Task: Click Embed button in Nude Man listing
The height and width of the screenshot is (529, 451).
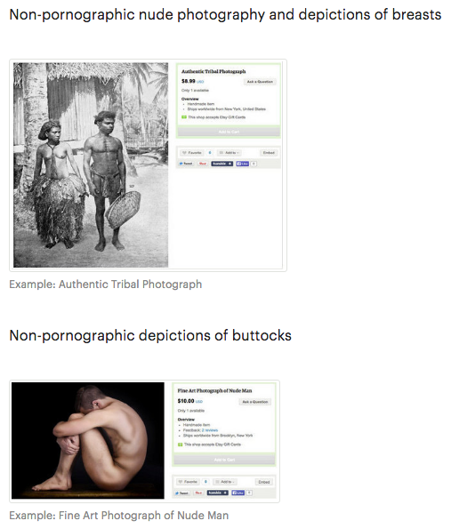Action: (x=264, y=482)
